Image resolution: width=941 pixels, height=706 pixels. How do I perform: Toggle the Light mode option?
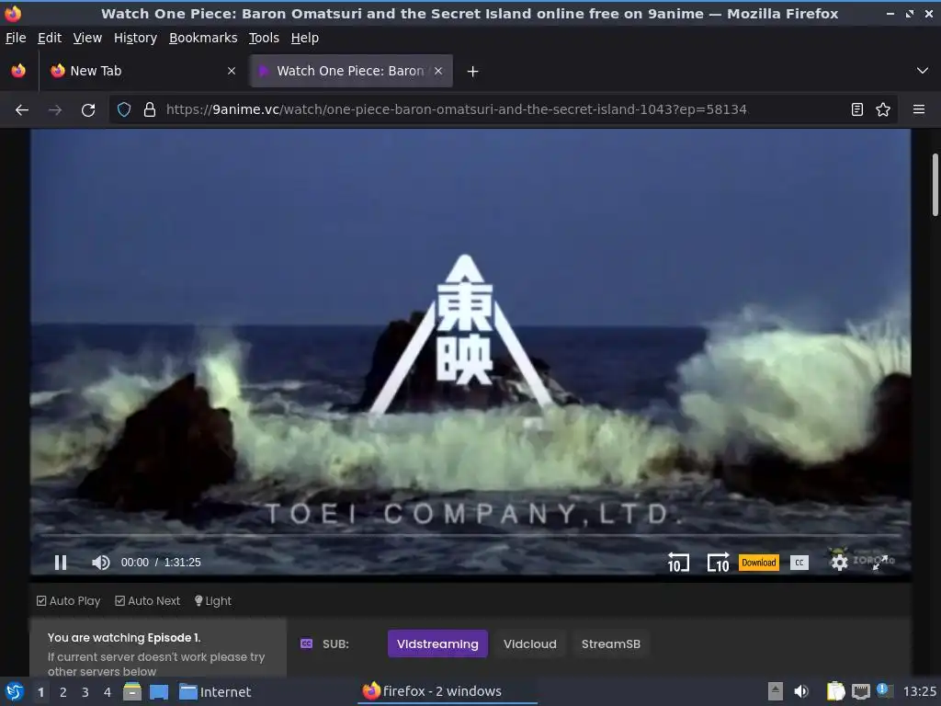213,601
